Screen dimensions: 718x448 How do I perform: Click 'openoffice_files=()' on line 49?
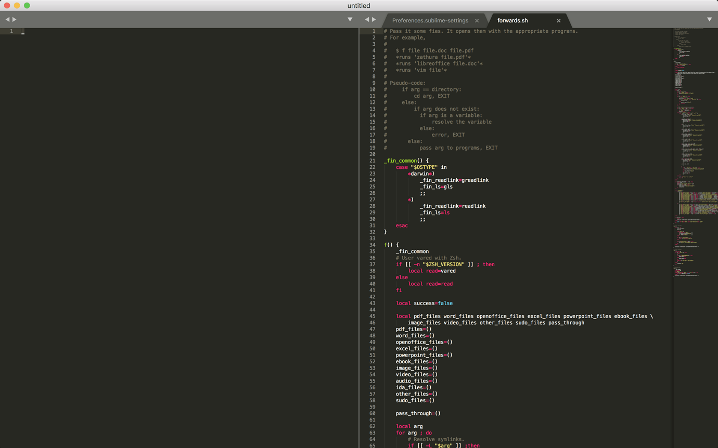pyautogui.click(x=424, y=342)
